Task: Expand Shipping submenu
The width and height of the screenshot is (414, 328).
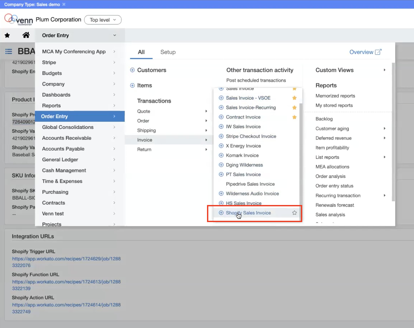Action: click(206, 130)
